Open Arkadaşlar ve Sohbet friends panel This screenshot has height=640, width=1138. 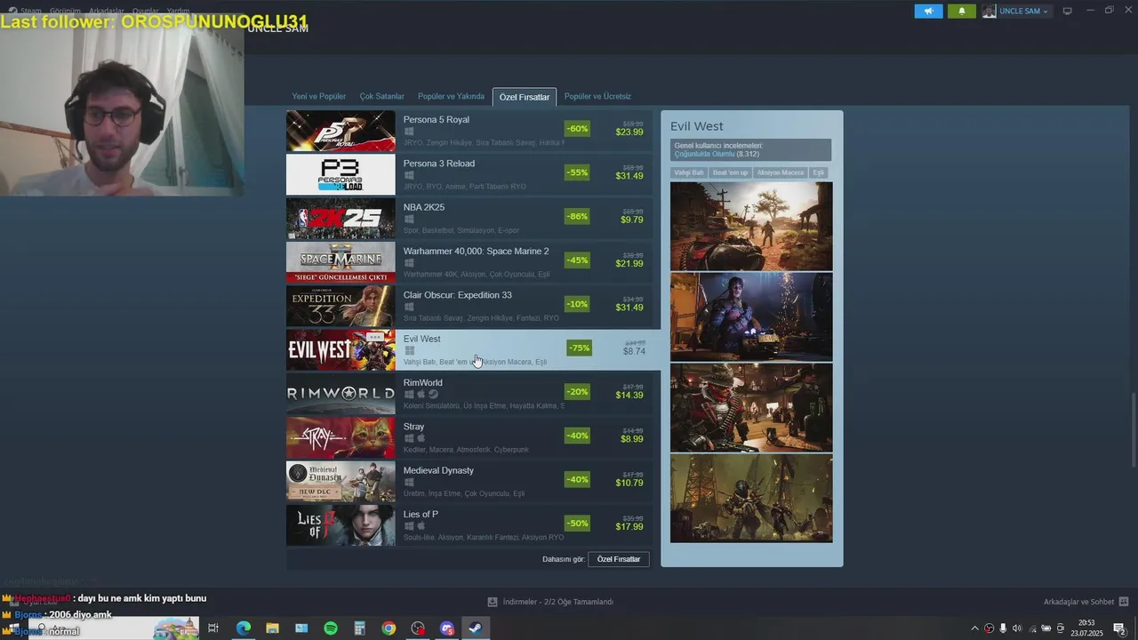click(1086, 602)
